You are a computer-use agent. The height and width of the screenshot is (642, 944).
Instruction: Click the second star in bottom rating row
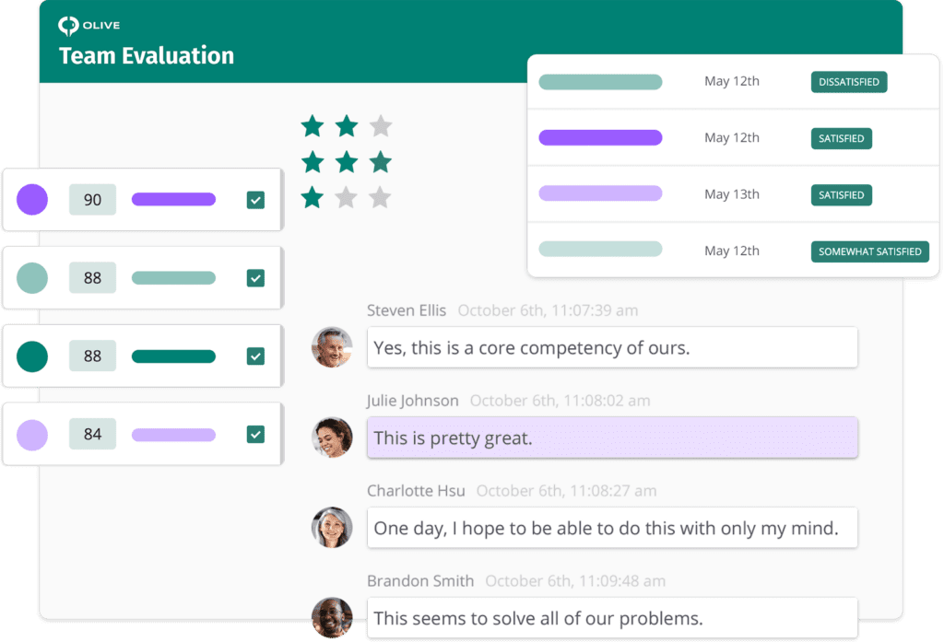pos(346,197)
